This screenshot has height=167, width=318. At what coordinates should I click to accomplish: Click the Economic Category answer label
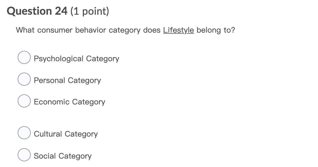pos(70,102)
